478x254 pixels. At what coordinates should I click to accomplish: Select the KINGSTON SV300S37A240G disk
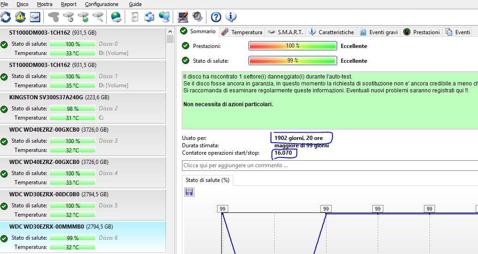[x=83, y=108]
